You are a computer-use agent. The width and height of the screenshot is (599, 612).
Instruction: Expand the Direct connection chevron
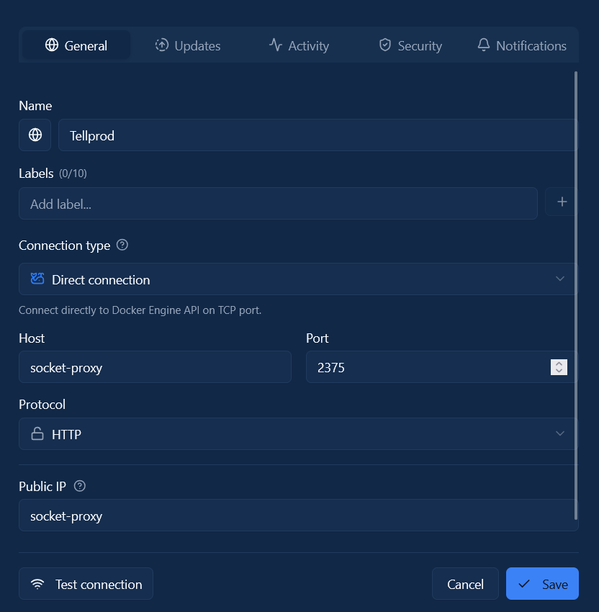(560, 279)
